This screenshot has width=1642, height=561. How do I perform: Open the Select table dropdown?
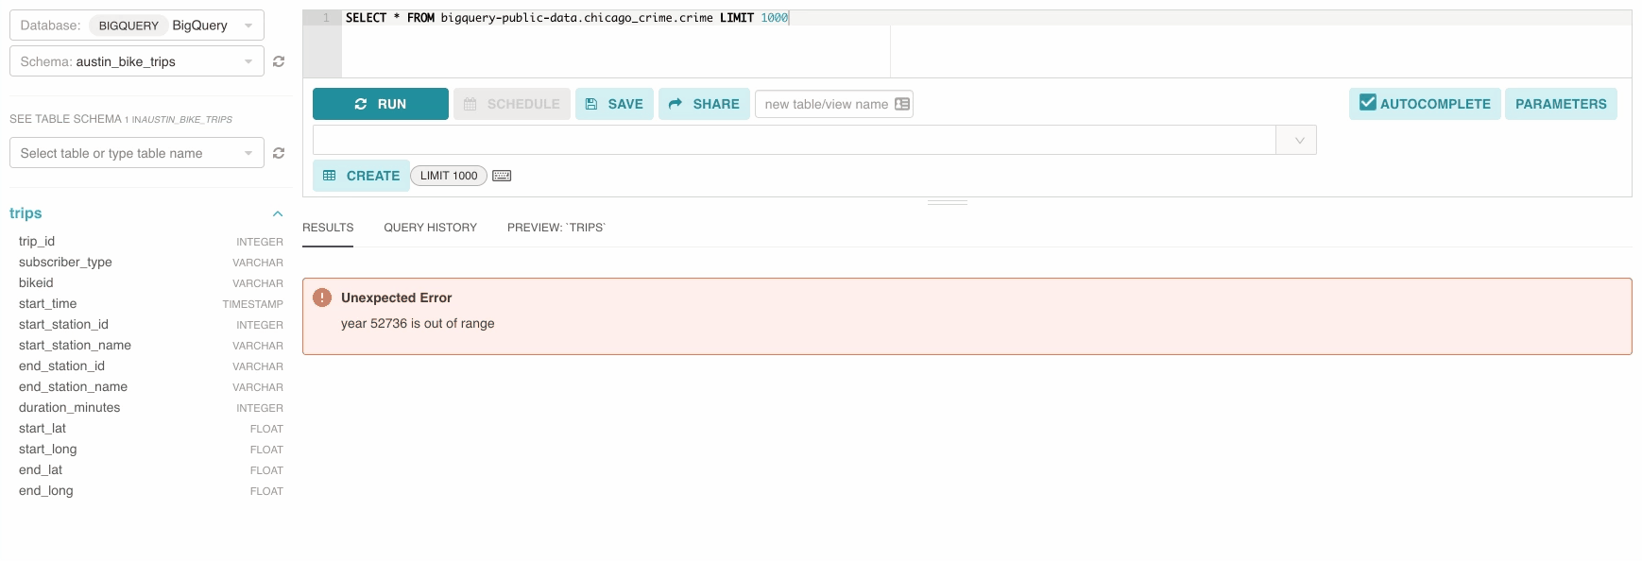tap(137, 153)
